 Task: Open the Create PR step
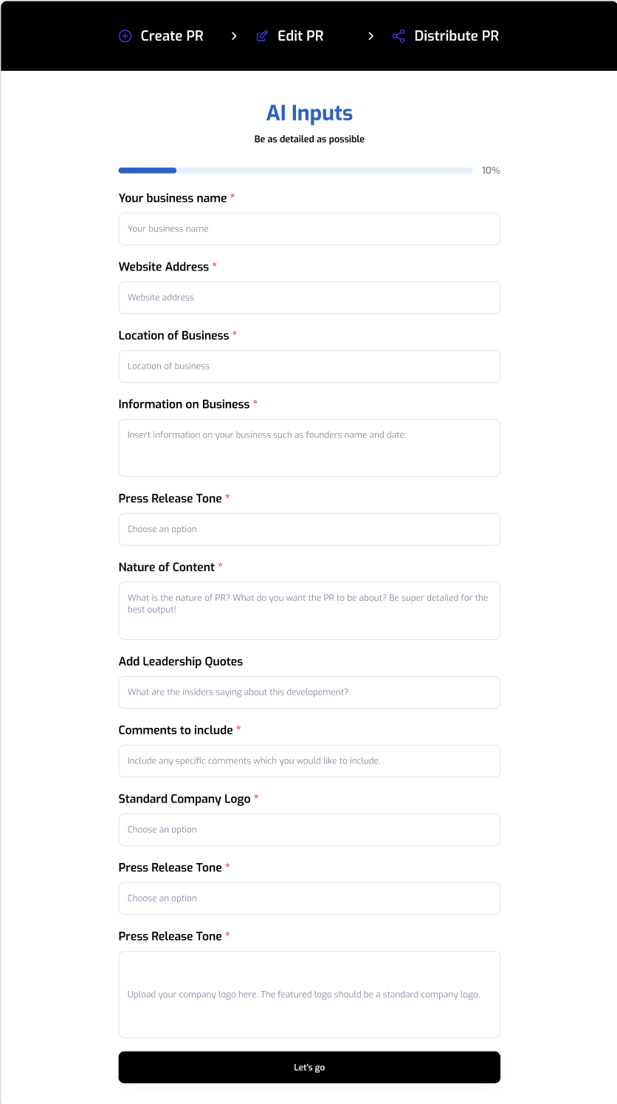click(x=171, y=36)
